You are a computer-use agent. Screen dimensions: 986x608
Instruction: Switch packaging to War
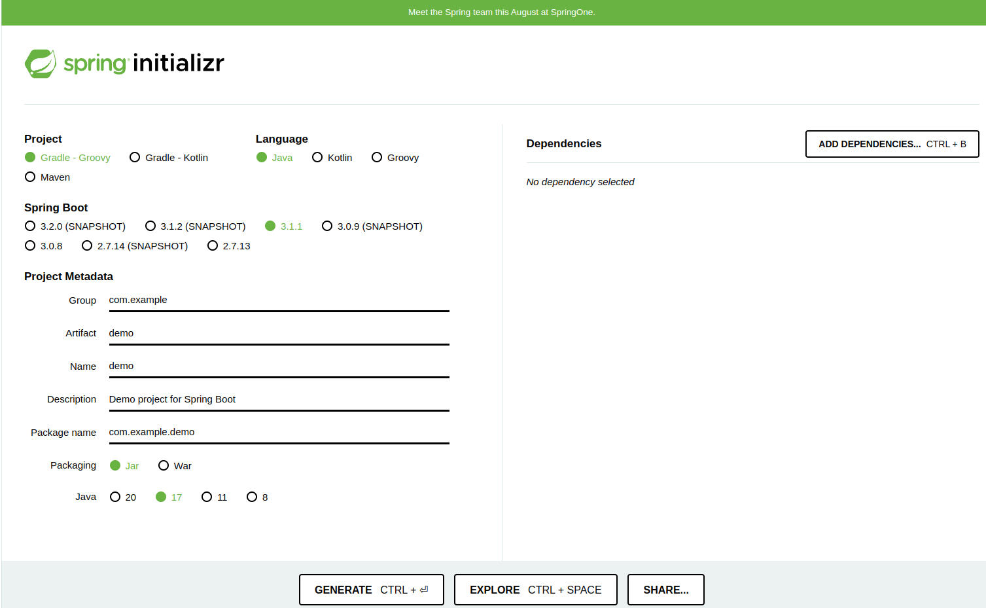pyautogui.click(x=164, y=466)
